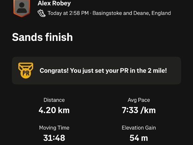Select the 'Sands finish' activity title
Image resolution: width=193 pixels, height=145 pixels.
point(42,37)
